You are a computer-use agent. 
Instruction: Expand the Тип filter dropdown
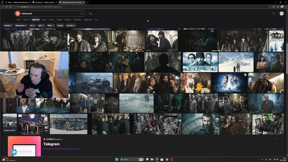pyautogui.click(x=32, y=26)
